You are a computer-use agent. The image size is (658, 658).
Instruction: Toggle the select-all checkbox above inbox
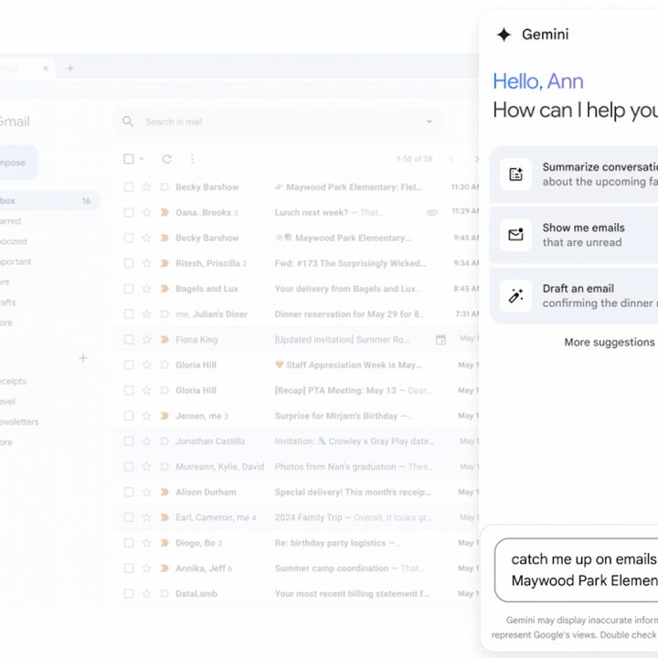(x=129, y=159)
